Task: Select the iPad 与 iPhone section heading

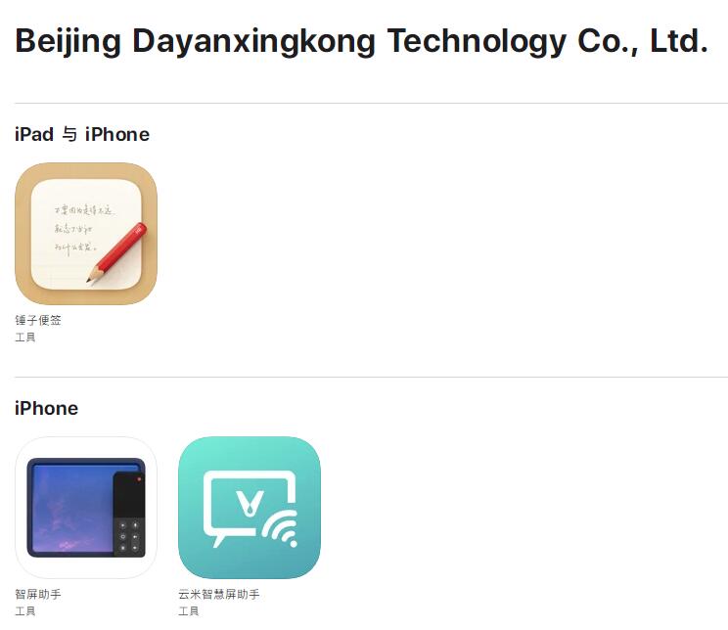Action: point(82,135)
